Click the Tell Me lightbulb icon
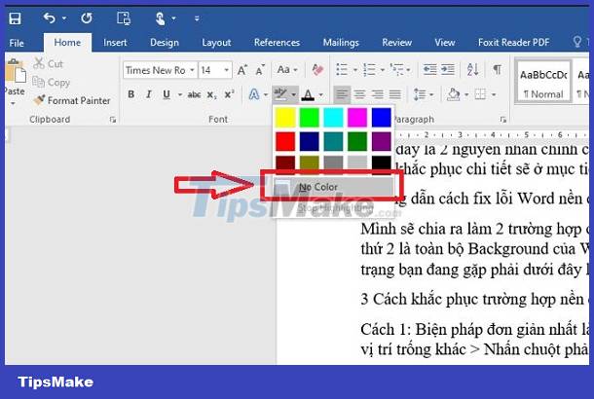The width and height of the screenshot is (594, 399). 576,41
